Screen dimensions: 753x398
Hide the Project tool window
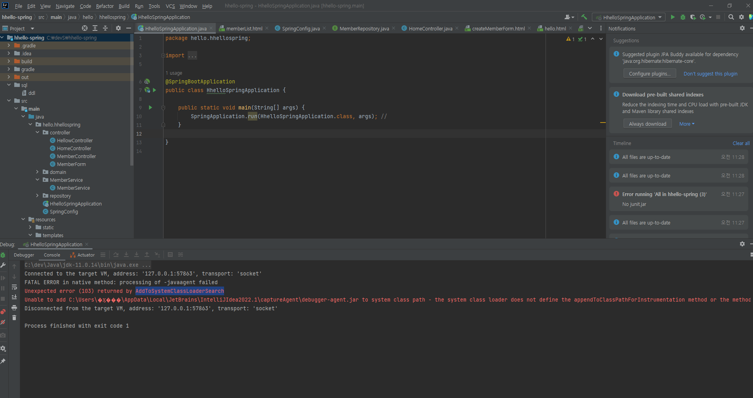(x=129, y=28)
